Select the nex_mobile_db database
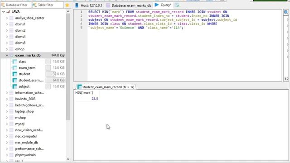This screenshot has width=290, height=163. pos(26,143)
